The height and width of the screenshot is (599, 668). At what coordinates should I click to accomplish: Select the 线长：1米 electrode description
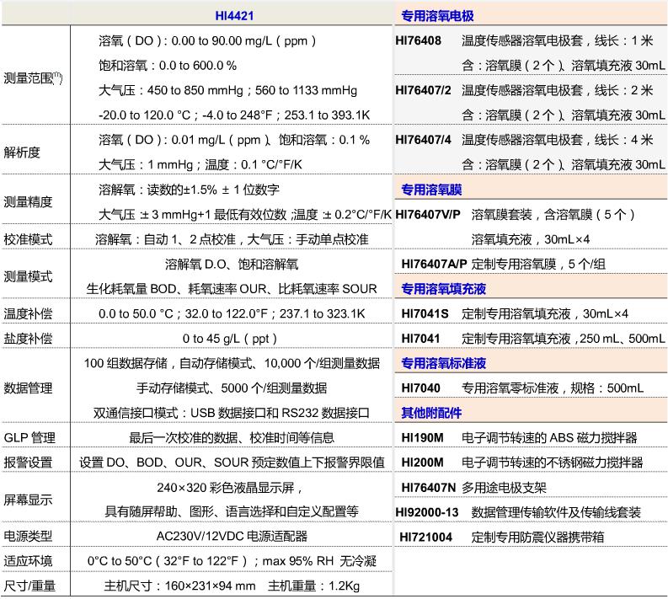pos(558,41)
